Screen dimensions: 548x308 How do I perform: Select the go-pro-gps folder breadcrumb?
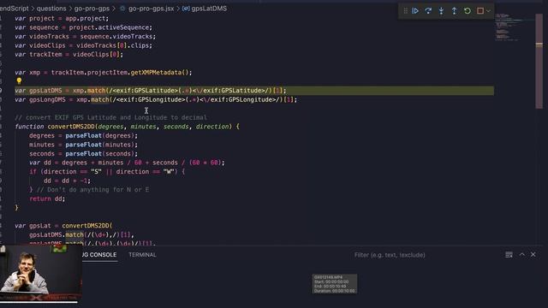point(92,9)
